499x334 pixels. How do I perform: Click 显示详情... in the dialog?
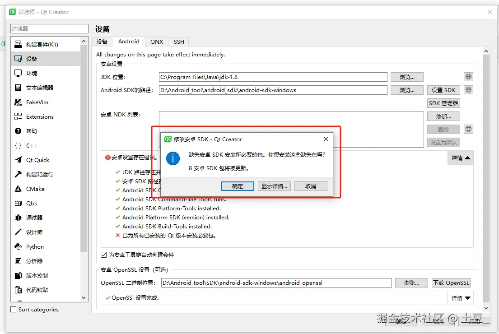pos(274,186)
